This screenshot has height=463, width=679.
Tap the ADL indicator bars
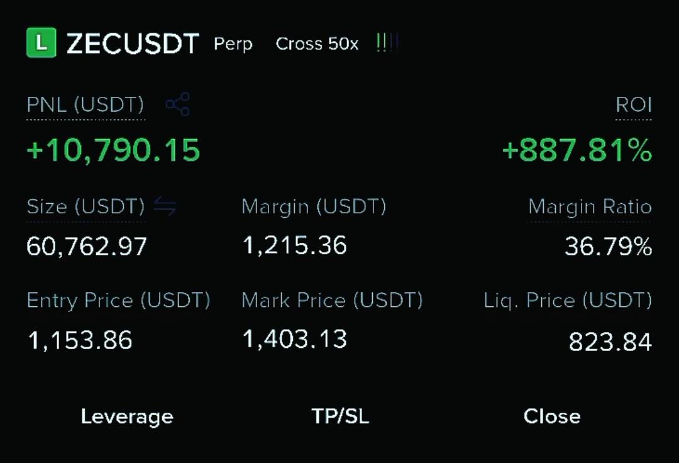click(x=387, y=42)
